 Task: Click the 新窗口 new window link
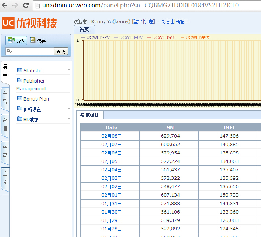click(182, 22)
